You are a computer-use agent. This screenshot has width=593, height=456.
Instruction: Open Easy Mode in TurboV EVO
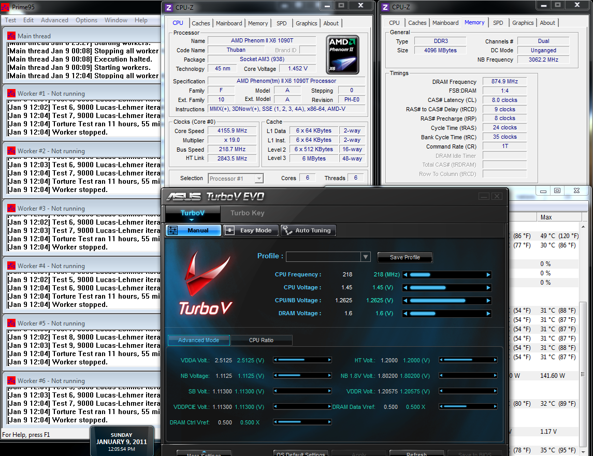pyautogui.click(x=251, y=230)
